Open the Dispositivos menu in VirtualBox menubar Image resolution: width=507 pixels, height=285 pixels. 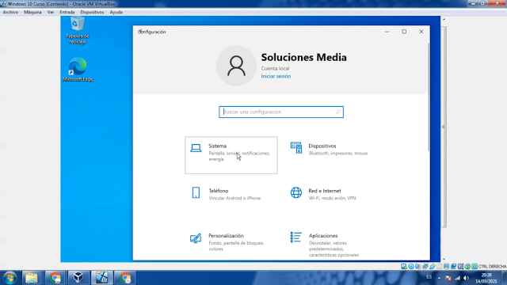coord(92,13)
